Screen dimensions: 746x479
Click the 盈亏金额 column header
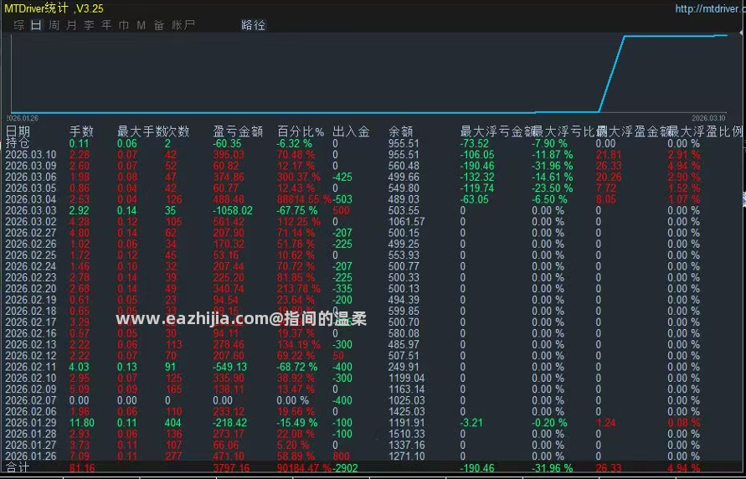pos(238,131)
